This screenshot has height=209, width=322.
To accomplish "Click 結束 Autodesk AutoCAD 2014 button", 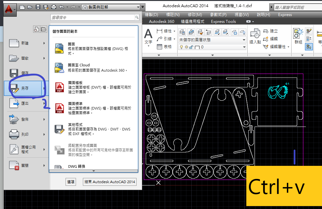I will pyautogui.click(x=110, y=182).
